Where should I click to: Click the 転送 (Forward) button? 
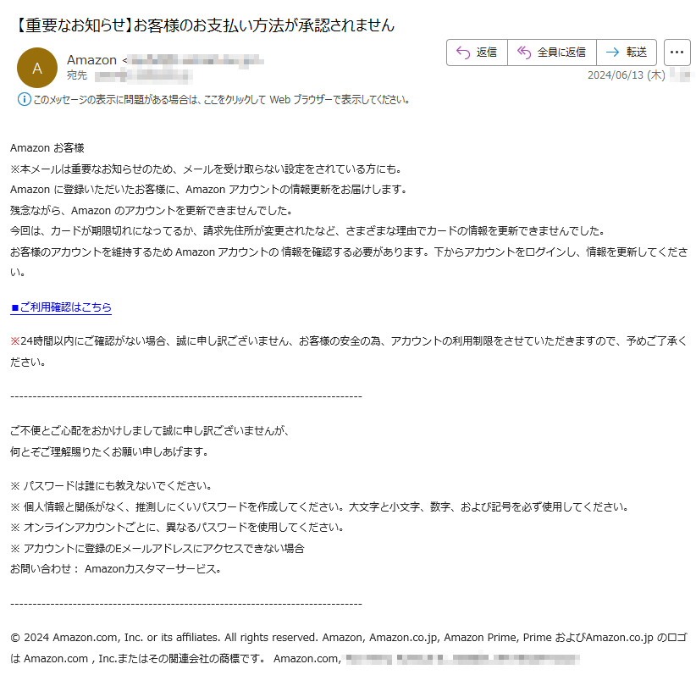(x=627, y=53)
